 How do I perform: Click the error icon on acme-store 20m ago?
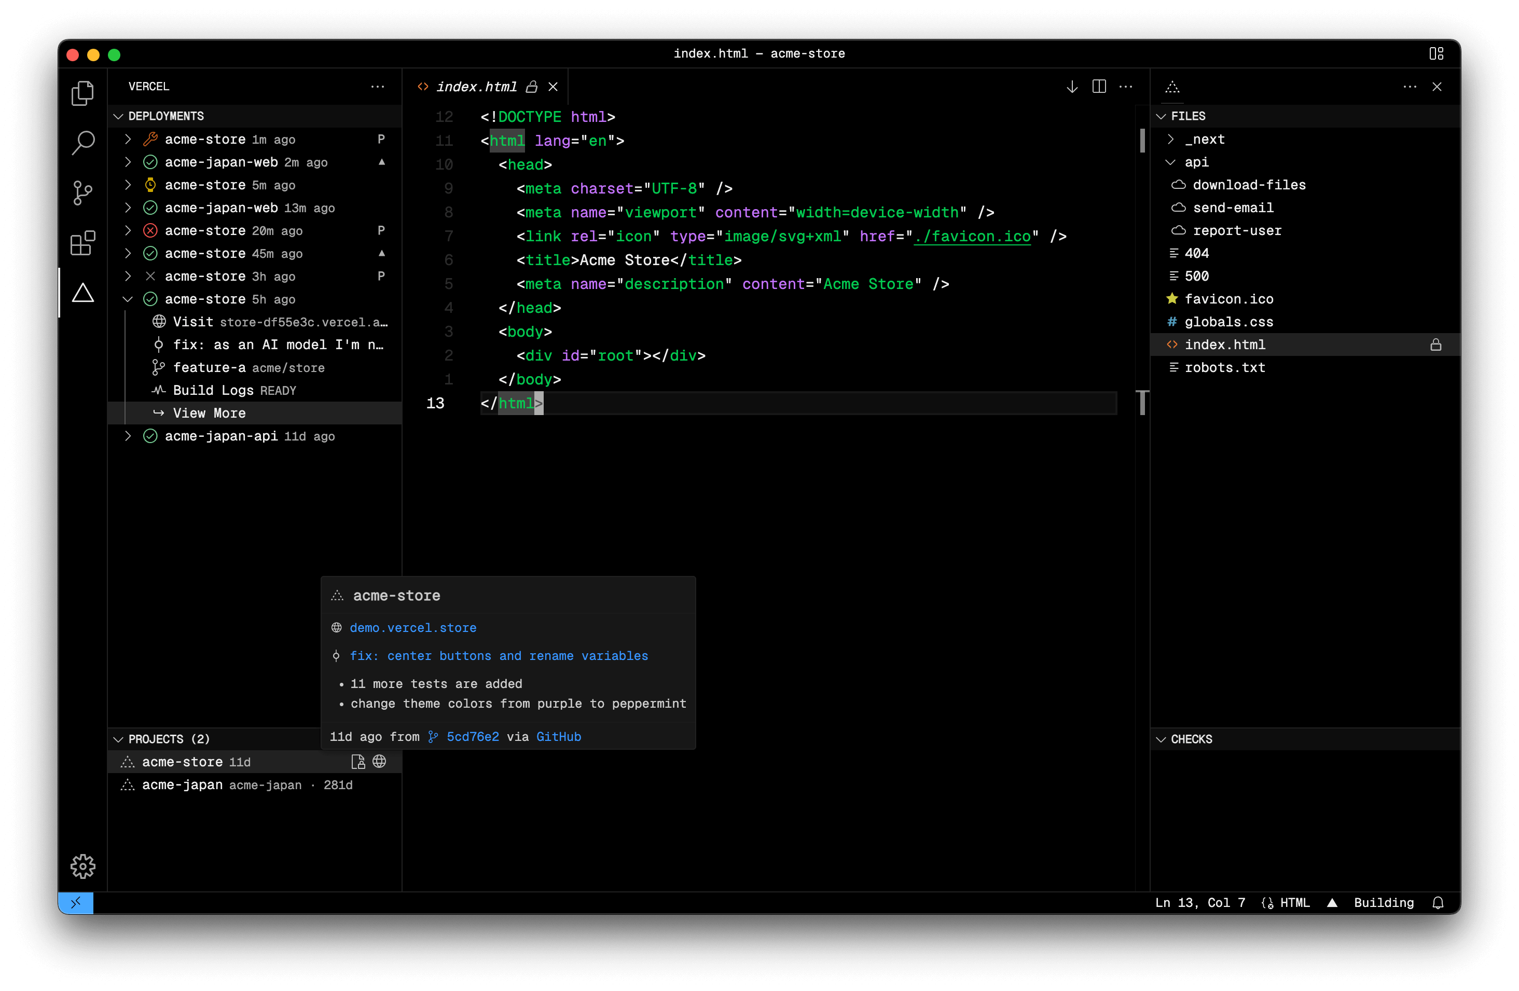150,230
